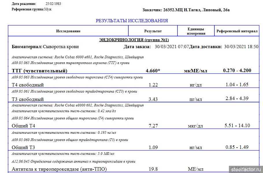Image resolution: width=263 pixels, height=173 pixels.
Task: Select the Т4 свободный result 1.22
Action: click(153, 85)
